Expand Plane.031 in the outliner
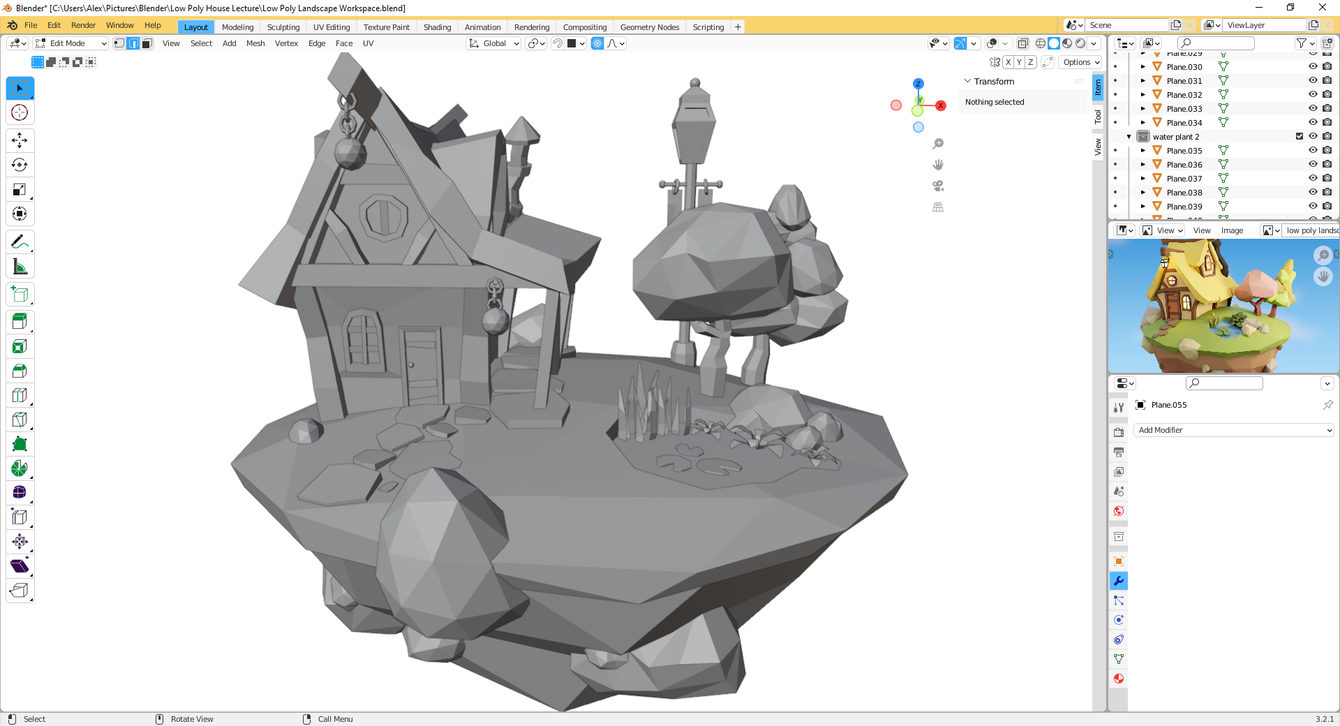The width and height of the screenshot is (1340, 726). tap(1142, 81)
